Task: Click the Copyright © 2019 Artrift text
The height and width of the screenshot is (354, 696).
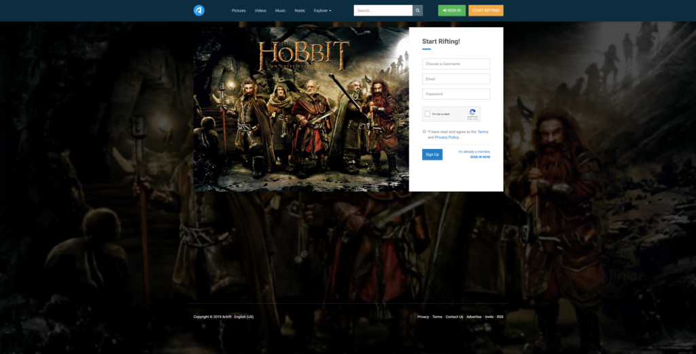Action: coord(213,317)
